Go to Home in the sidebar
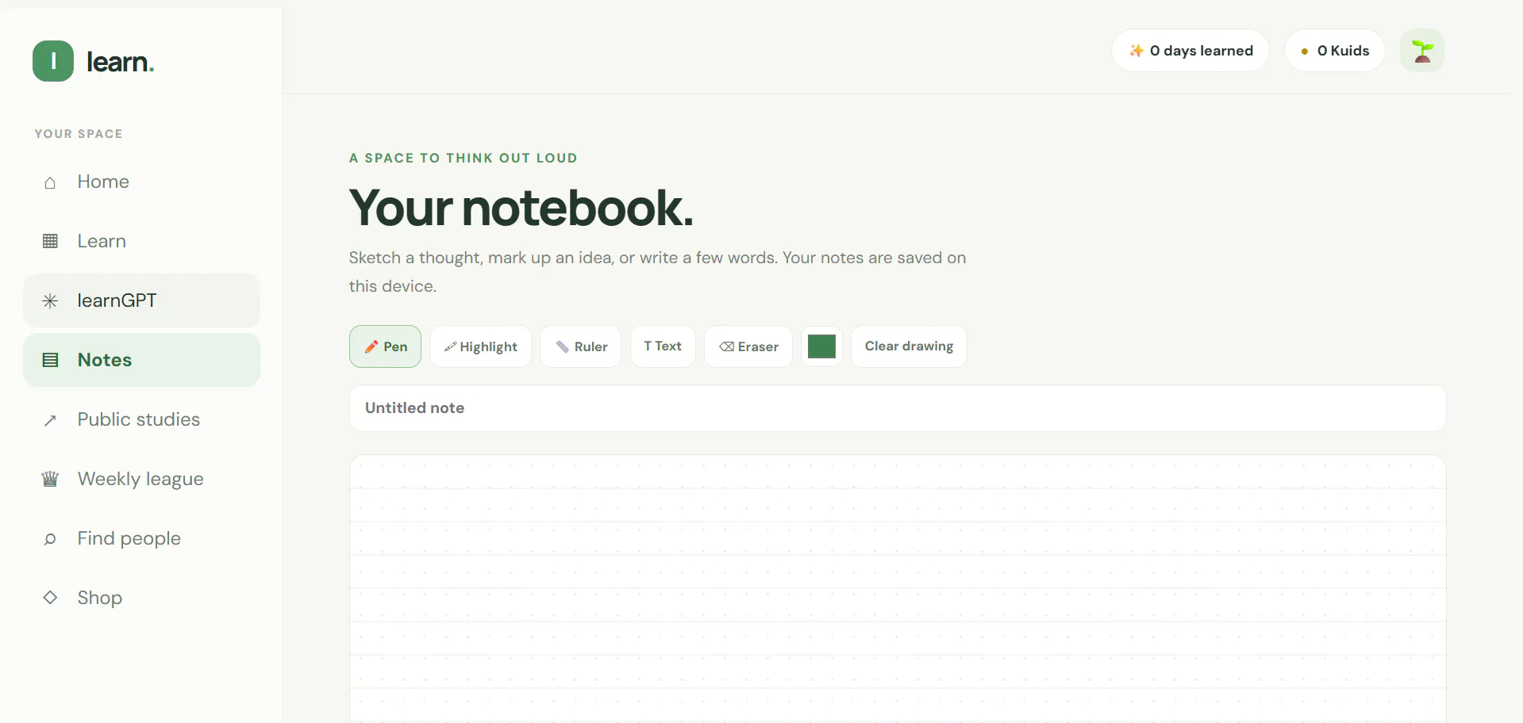 point(141,182)
